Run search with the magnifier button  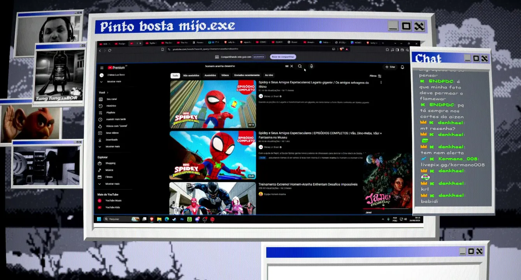point(300,66)
